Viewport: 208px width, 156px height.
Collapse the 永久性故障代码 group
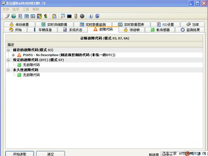pyautogui.click(x=8, y=70)
